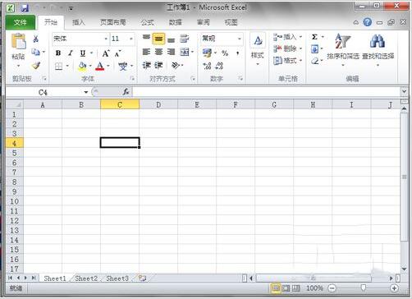The image size is (412, 299).
Task: Apply the fill color bucket icon
Action: point(82,66)
